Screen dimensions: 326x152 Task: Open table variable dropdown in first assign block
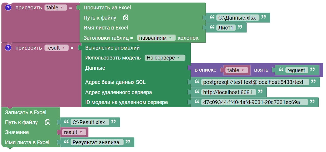56,8
